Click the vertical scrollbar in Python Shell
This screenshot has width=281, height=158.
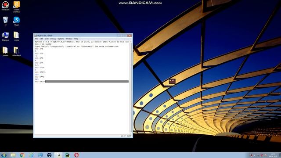point(131,87)
